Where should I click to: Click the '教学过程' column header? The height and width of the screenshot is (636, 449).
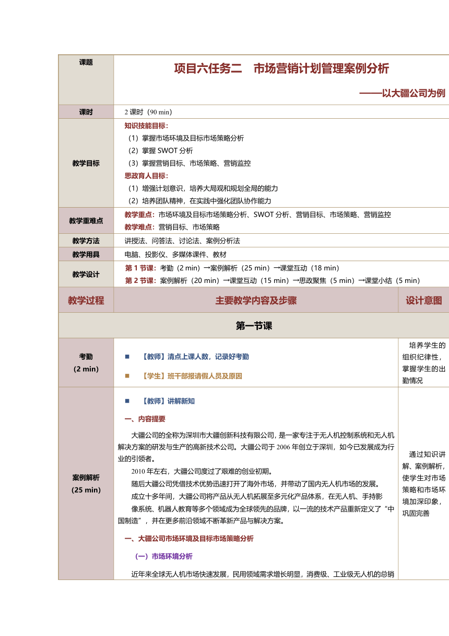pos(86,300)
